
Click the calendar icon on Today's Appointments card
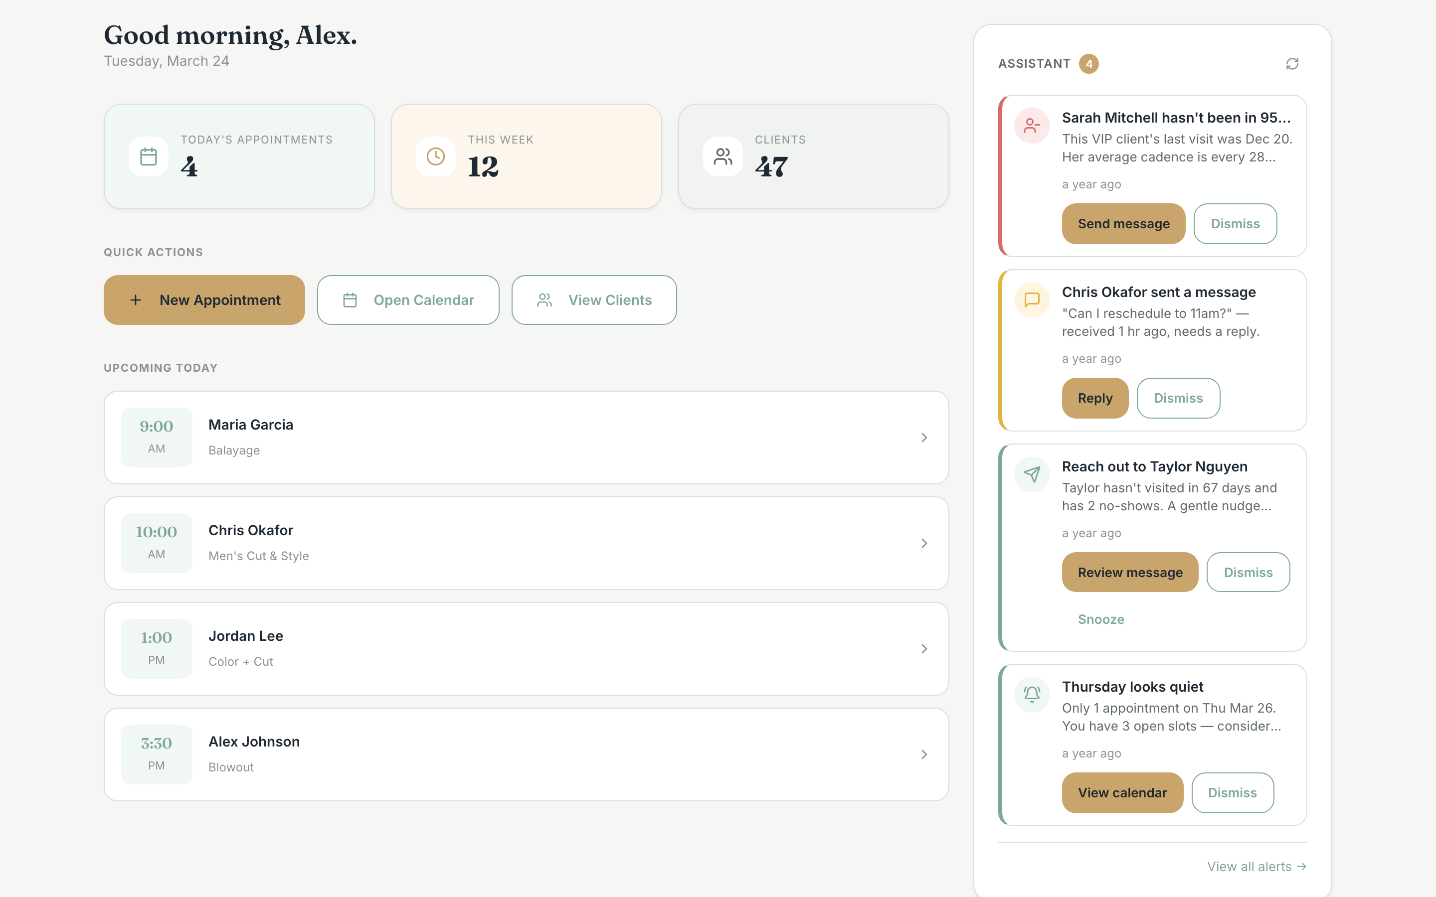click(149, 156)
